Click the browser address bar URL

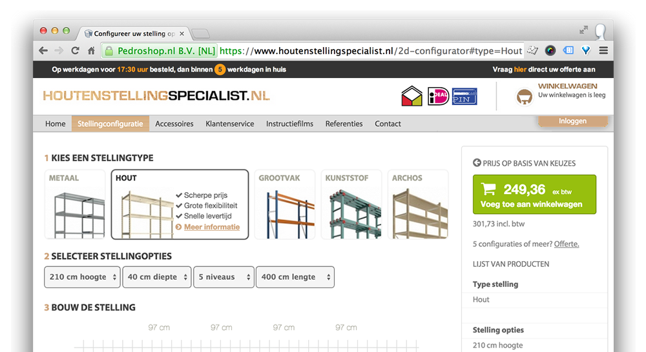click(371, 51)
